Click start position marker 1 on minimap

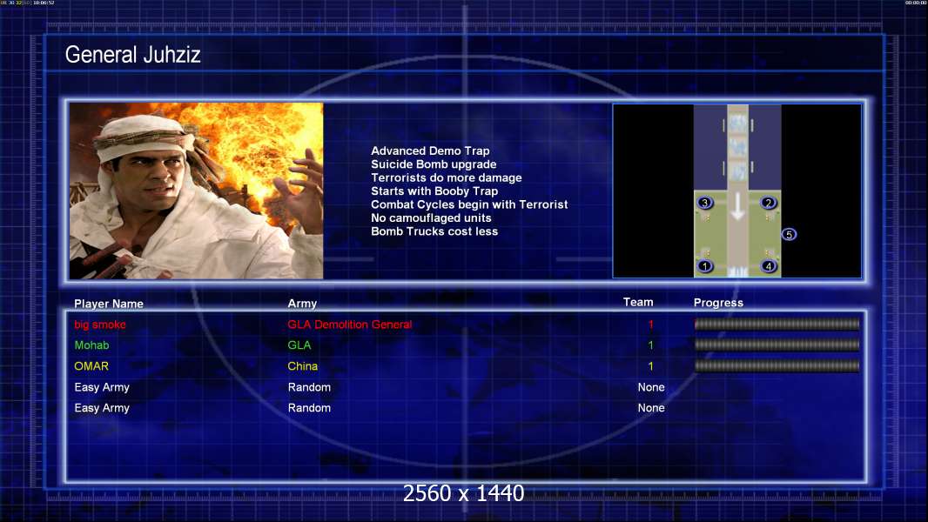tap(705, 266)
